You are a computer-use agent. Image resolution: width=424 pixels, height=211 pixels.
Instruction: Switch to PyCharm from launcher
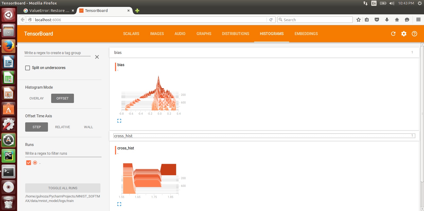click(x=8, y=156)
